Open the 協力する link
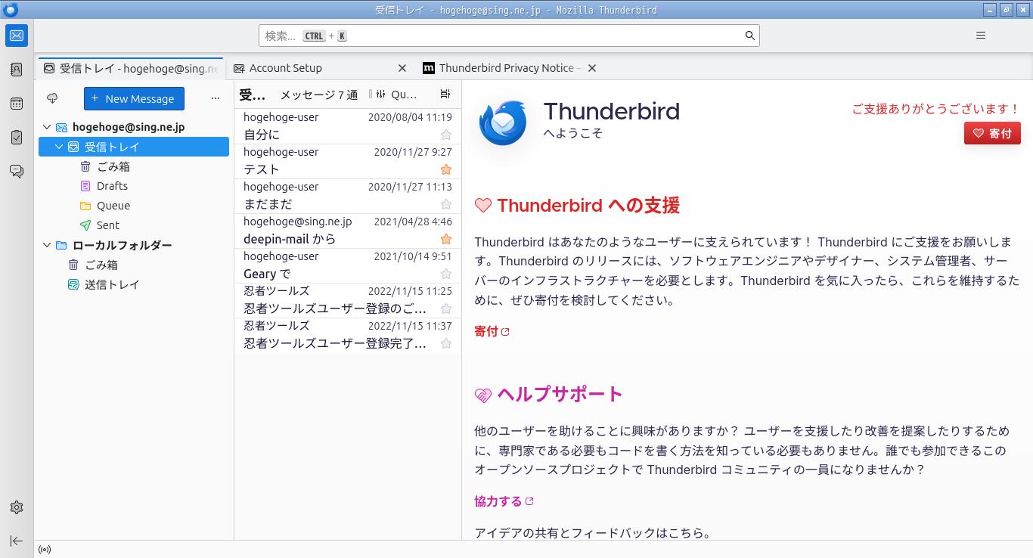The width and height of the screenshot is (1033, 558). [x=504, y=501]
